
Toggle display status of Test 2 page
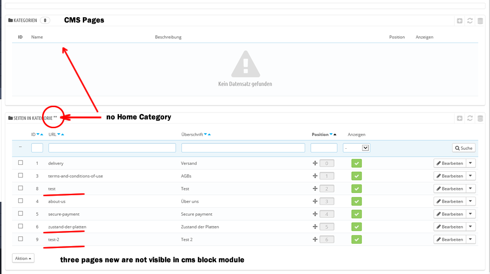click(x=357, y=239)
